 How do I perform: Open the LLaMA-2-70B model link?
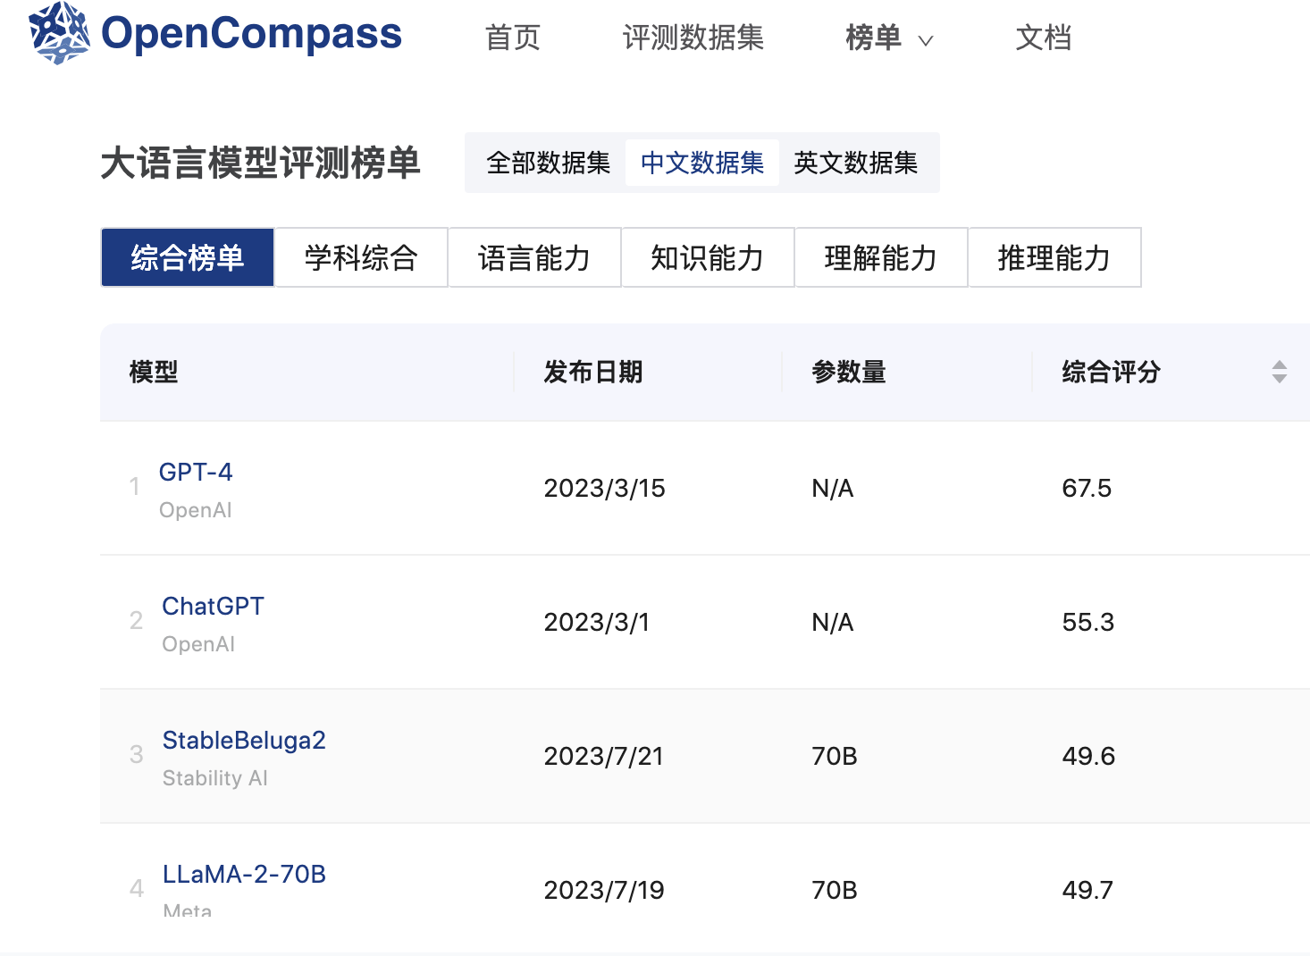[x=244, y=874]
